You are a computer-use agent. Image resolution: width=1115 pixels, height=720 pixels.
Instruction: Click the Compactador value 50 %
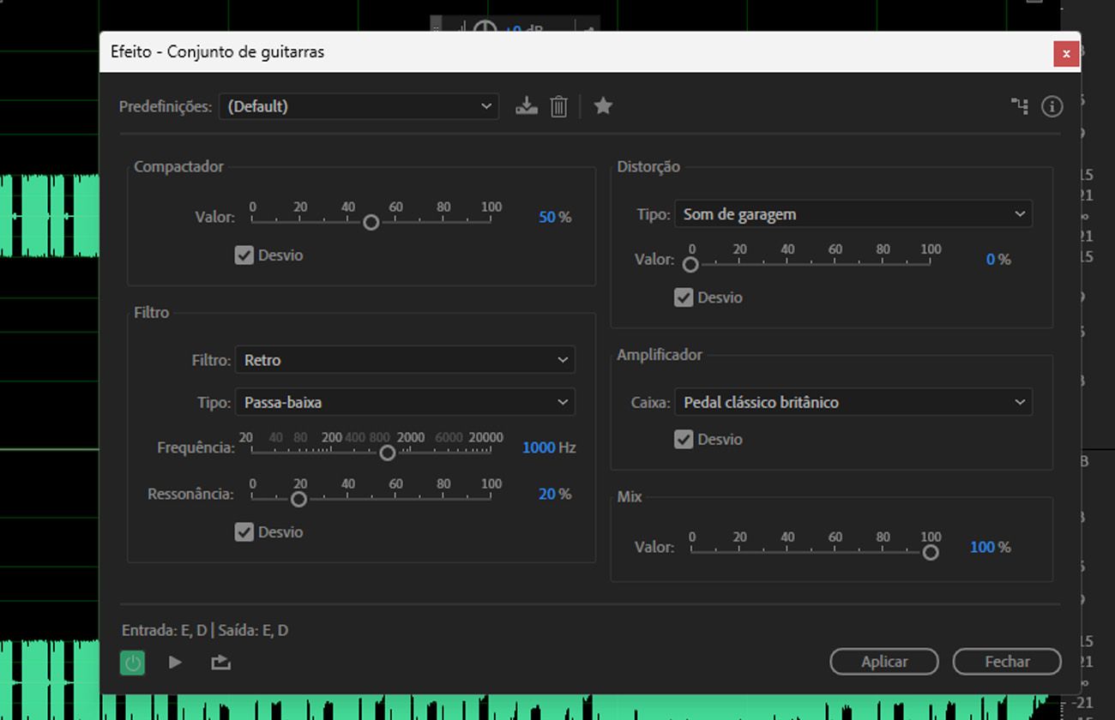tap(555, 218)
